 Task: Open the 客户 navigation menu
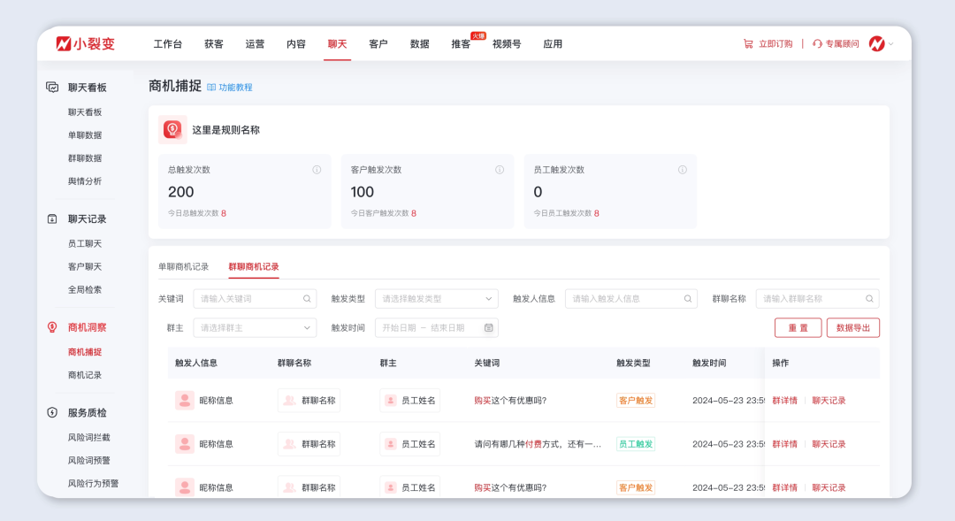378,42
